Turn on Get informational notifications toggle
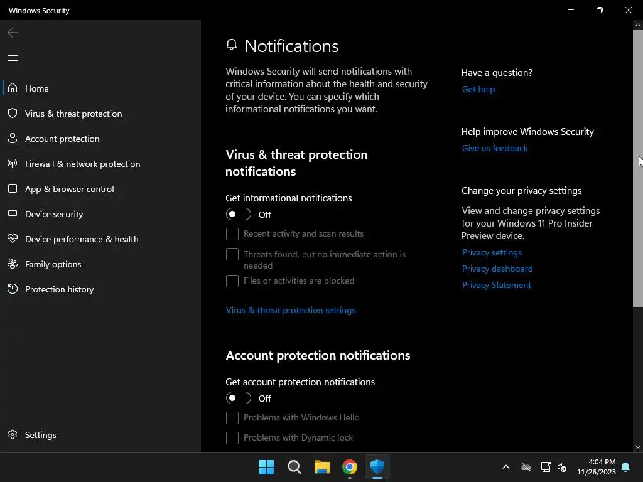Viewport: 643px width, 482px height. (238, 214)
